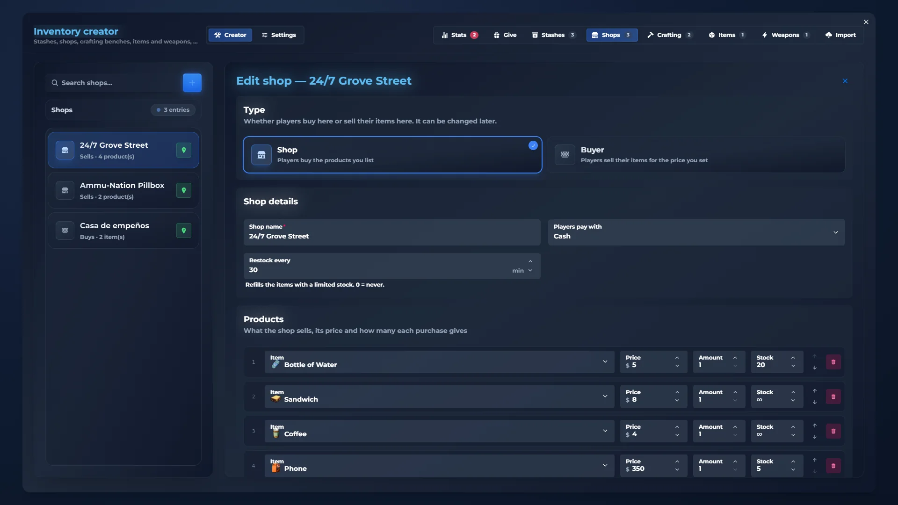The width and height of the screenshot is (898, 505).
Task: Open the Items tab
Action: [727, 35]
